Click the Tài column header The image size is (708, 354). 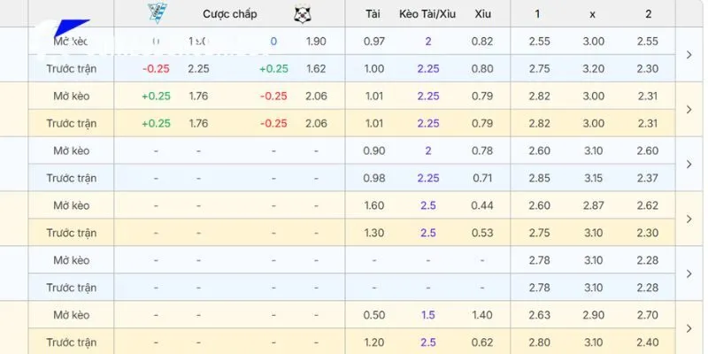[373, 14]
